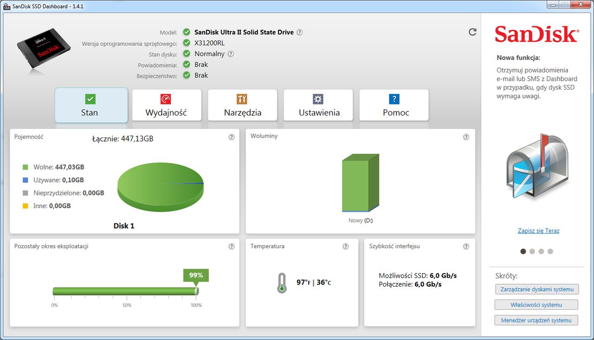
Task: Click the X31200RL firmware version text
Action: [210, 43]
